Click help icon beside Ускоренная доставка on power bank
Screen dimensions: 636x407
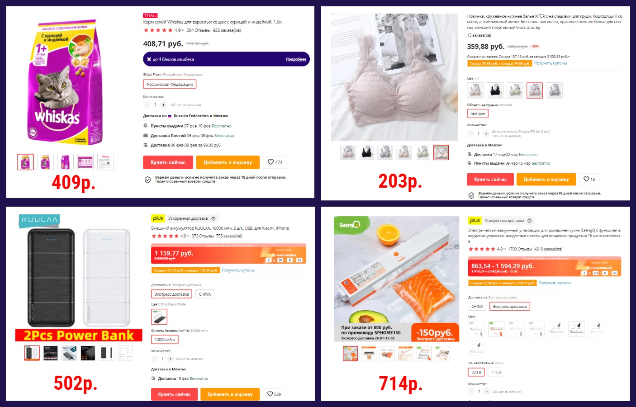tap(214, 218)
